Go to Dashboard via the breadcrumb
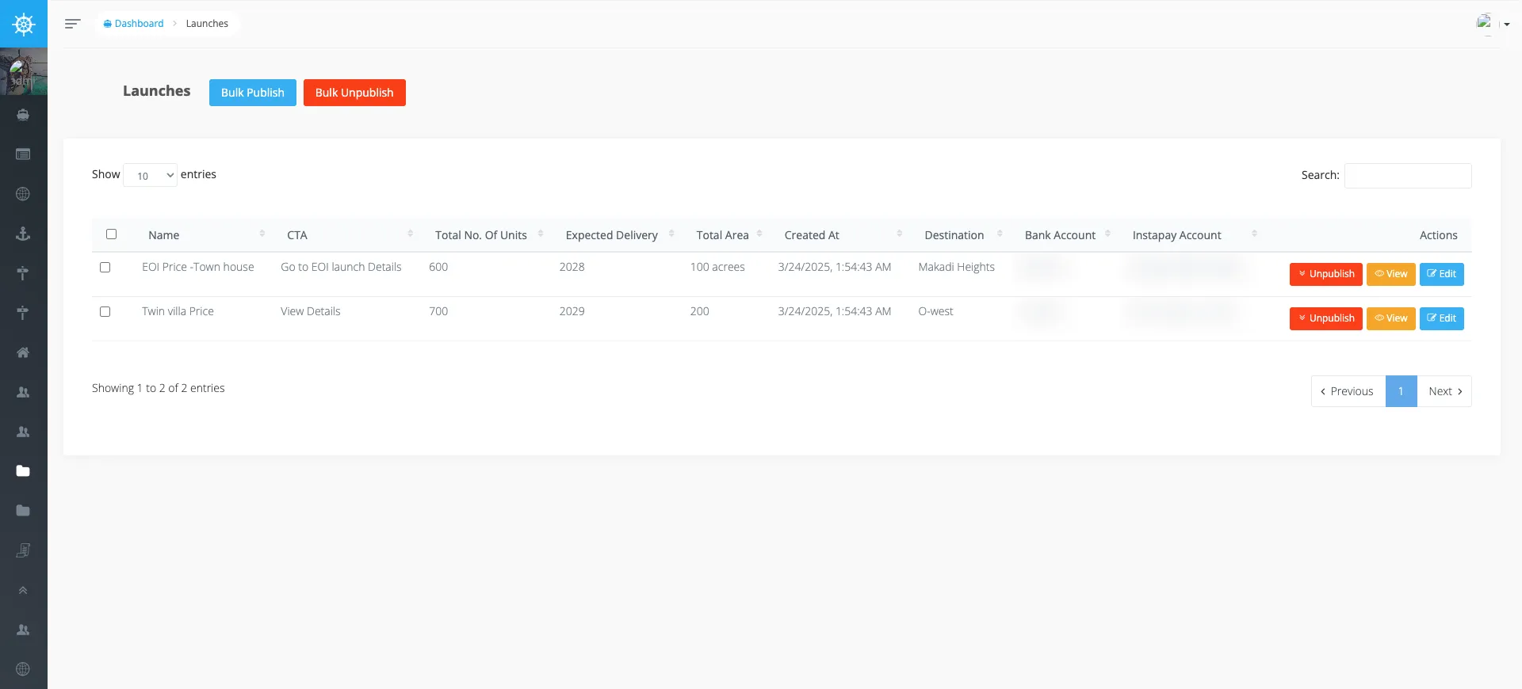 point(133,24)
